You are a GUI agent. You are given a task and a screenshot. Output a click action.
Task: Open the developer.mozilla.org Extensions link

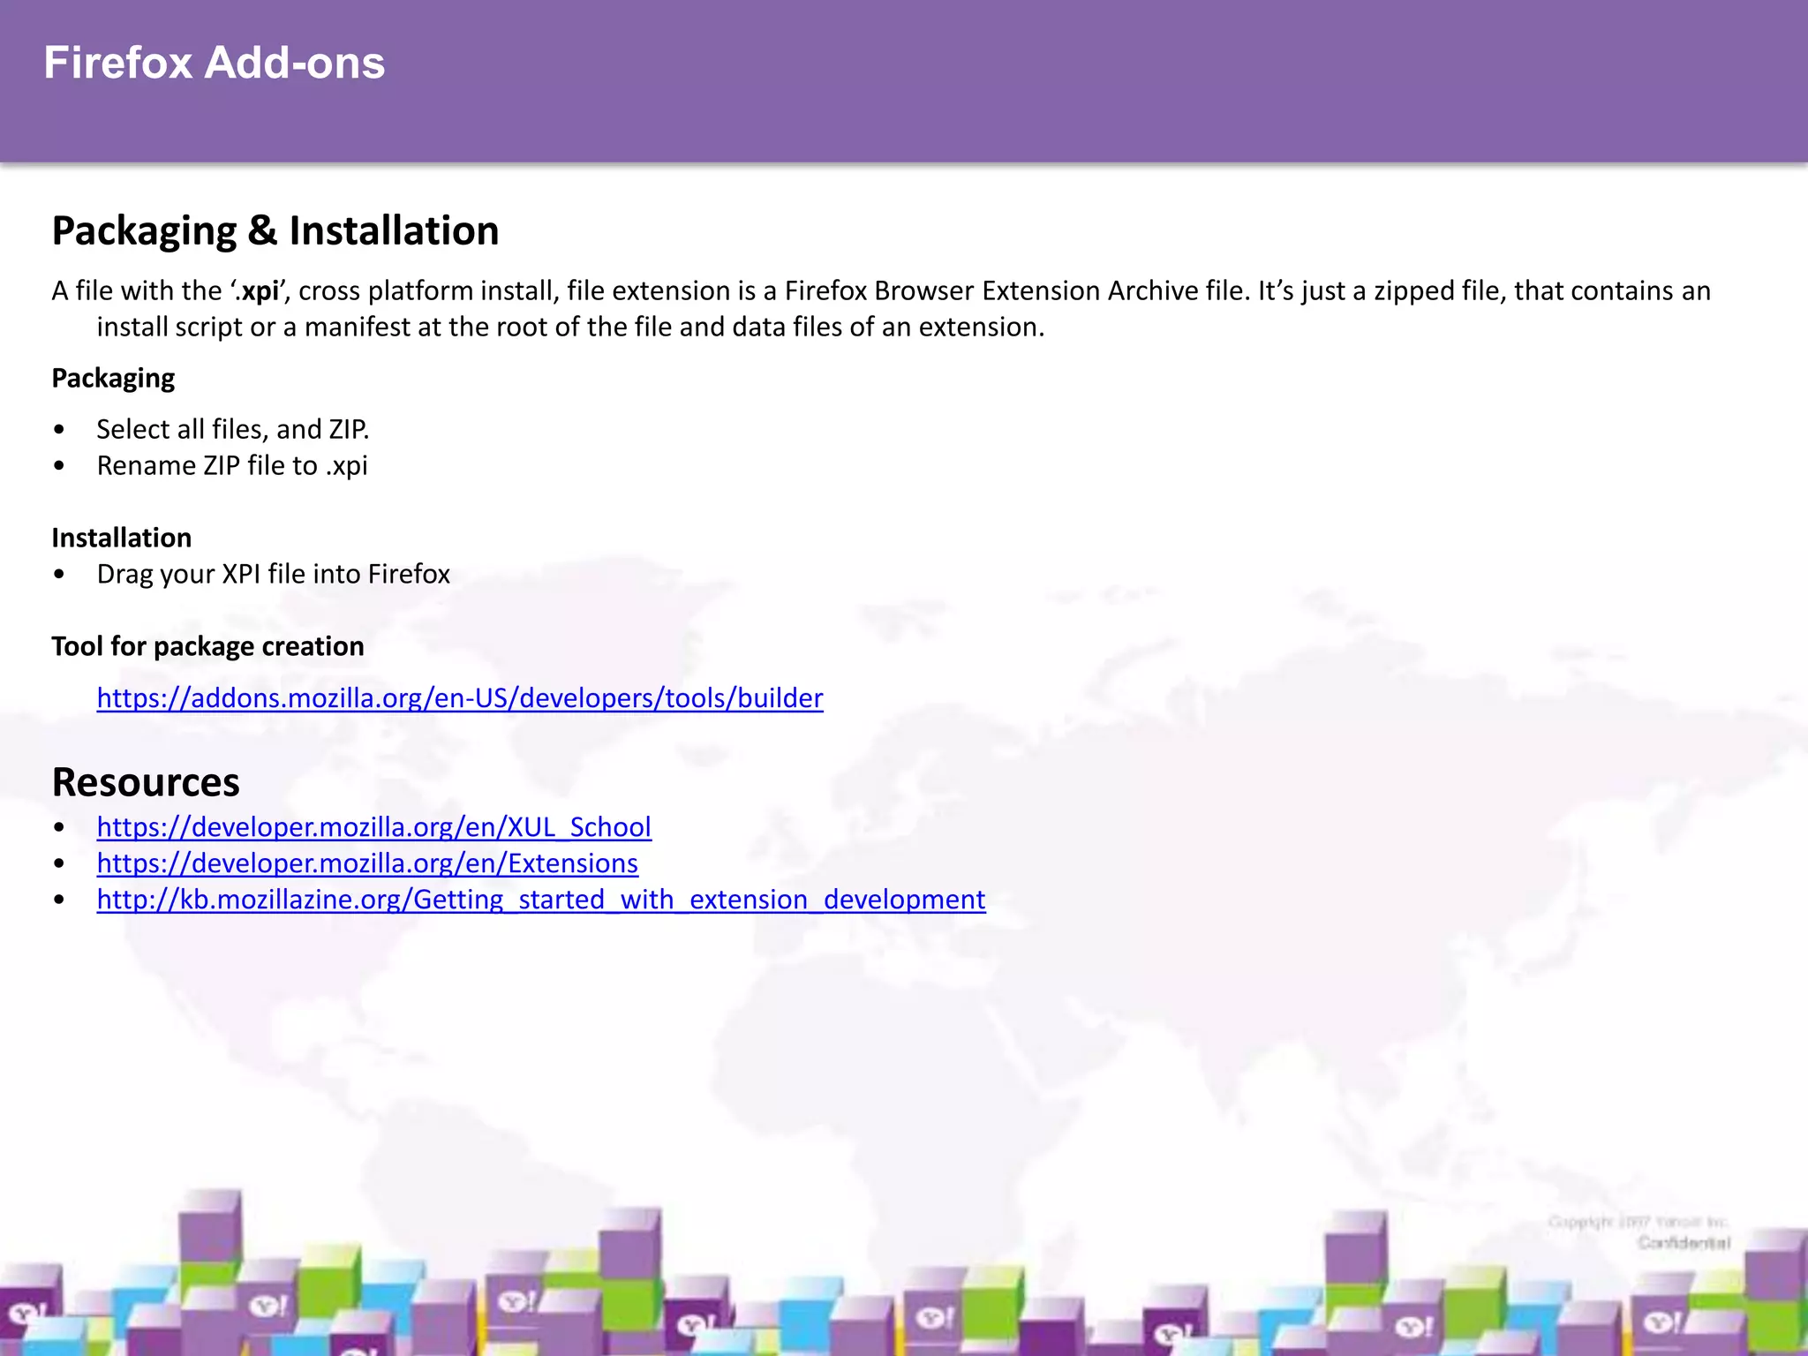click(367, 863)
